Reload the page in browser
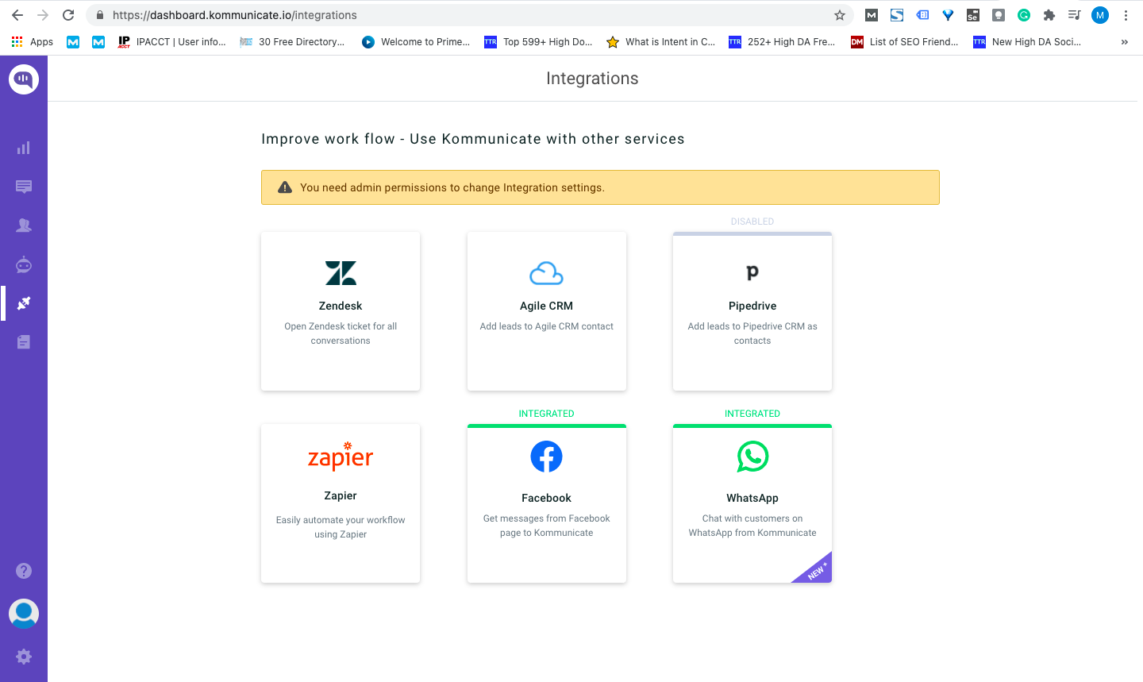Viewport: 1143px width, 682px height. point(68,15)
